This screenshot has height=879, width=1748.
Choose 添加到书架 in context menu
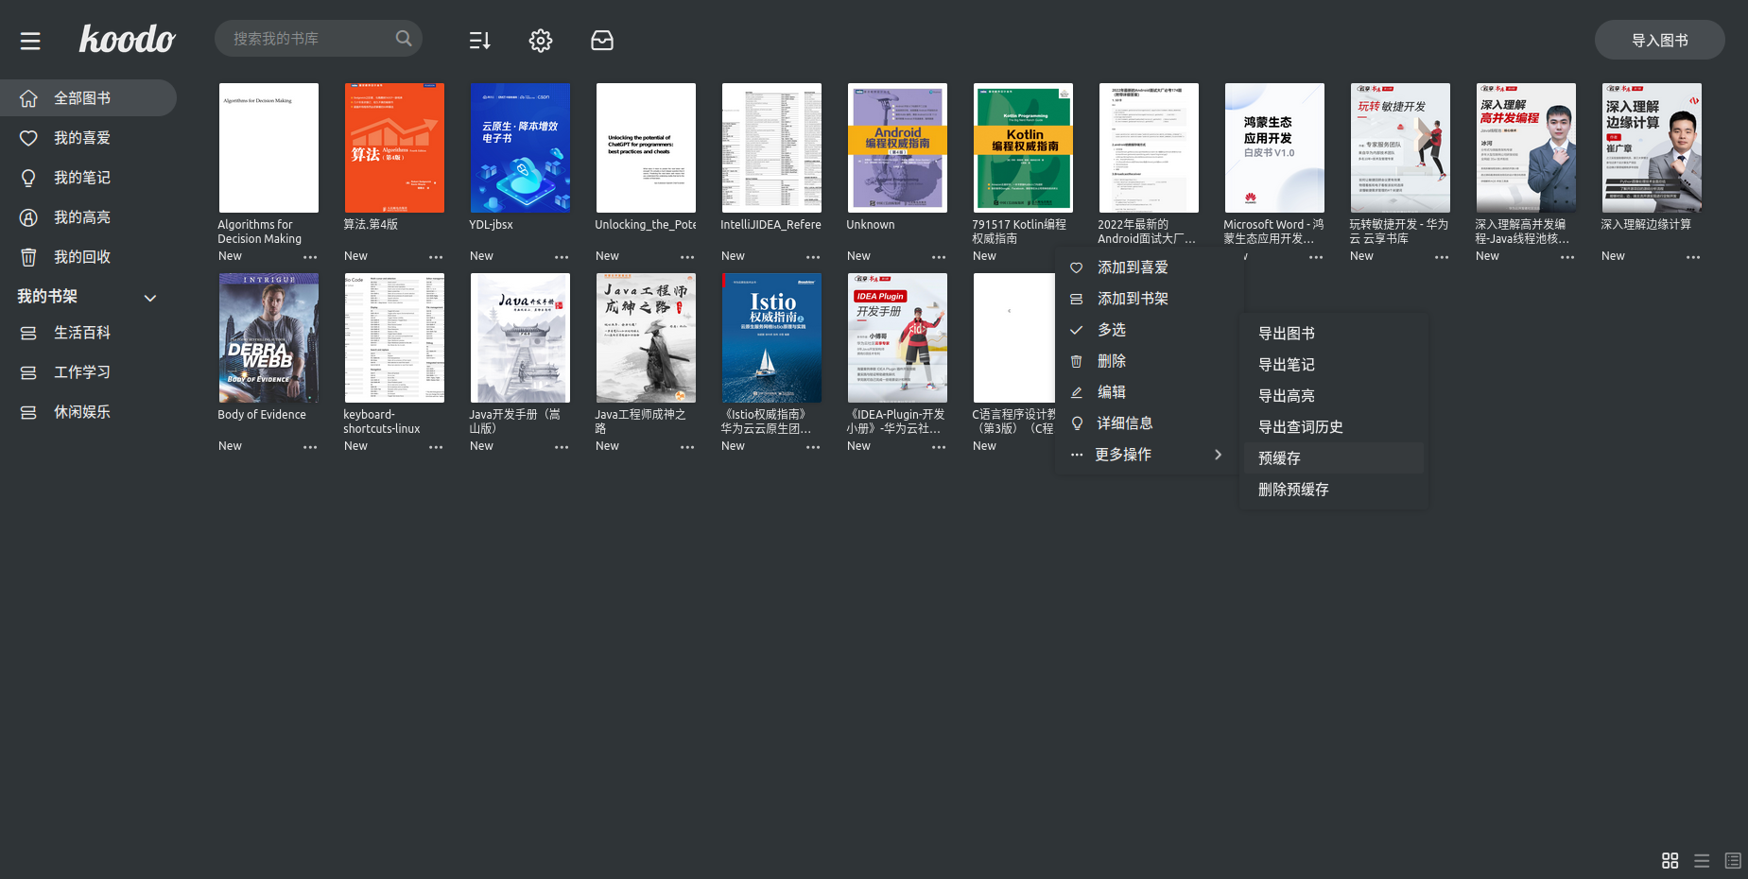coord(1150,299)
